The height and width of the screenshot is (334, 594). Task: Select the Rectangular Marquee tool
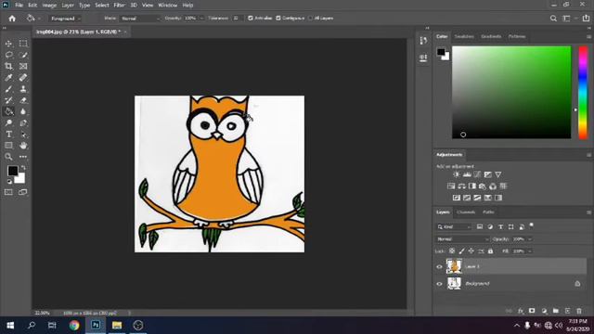[23, 44]
